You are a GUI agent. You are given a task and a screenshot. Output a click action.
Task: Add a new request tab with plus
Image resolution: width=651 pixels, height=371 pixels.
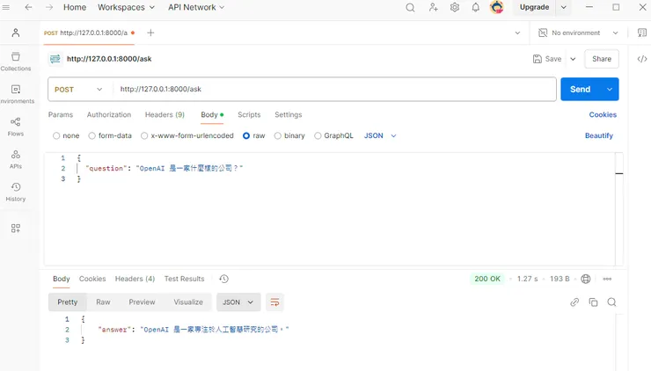click(150, 33)
